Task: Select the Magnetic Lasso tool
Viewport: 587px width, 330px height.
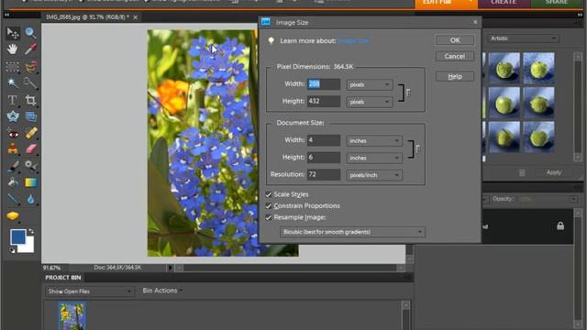Action: click(x=30, y=67)
